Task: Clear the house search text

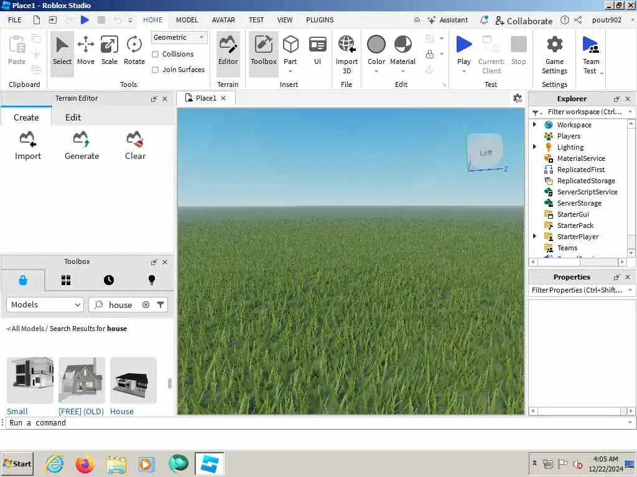Action: click(146, 304)
